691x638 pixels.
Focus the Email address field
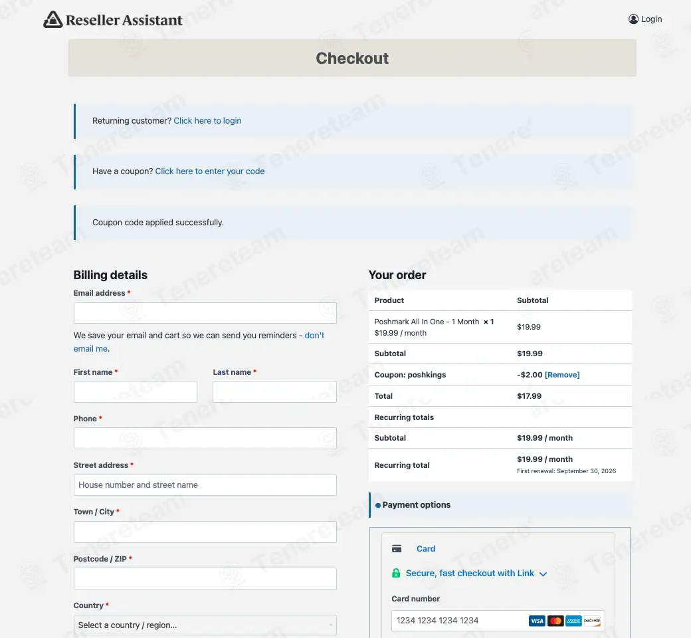tap(205, 313)
